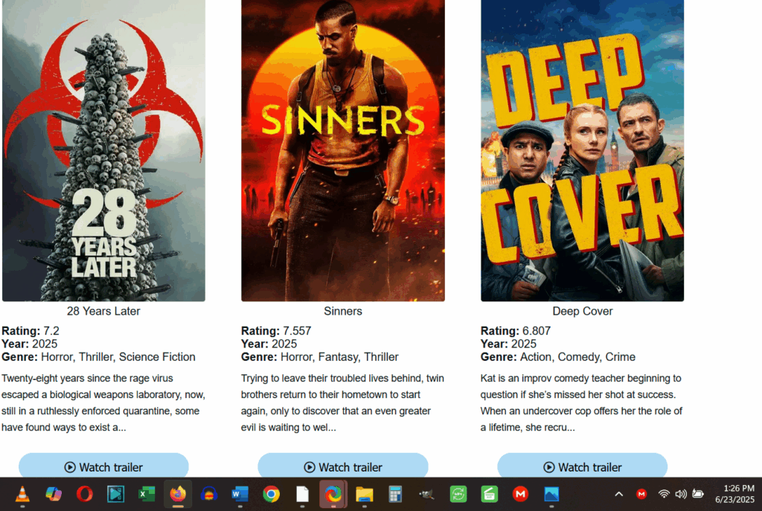Viewport: 762px width, 511px height.
Task: Launch Calculator from the taskbar
Action: click(396, 494)
